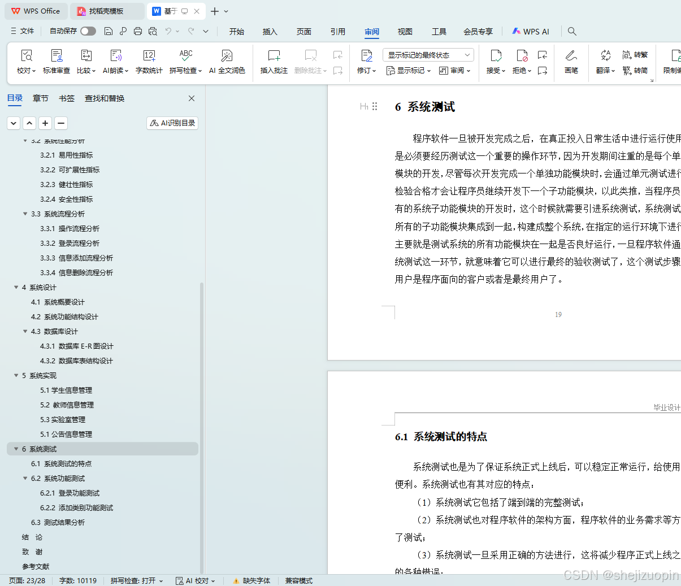Switch to the 视图 ribbon tab

[x=405, y=32]
